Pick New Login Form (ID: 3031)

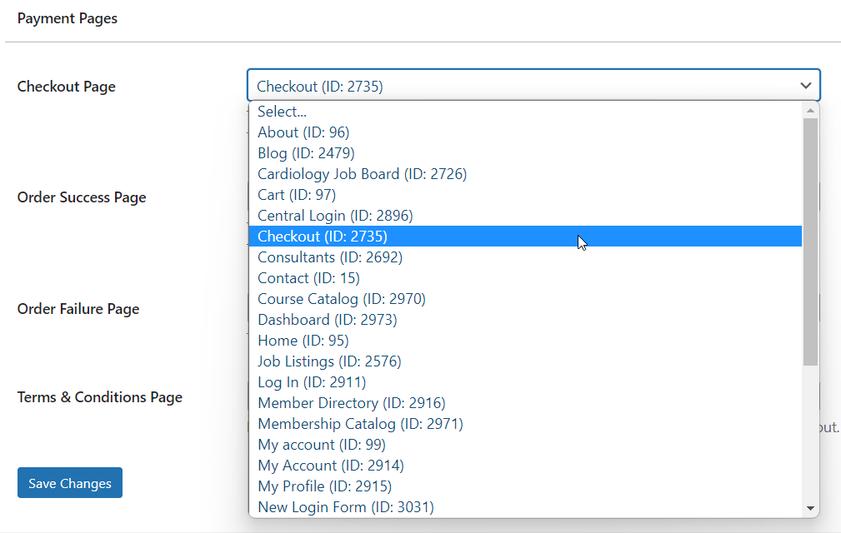(525, 507)
